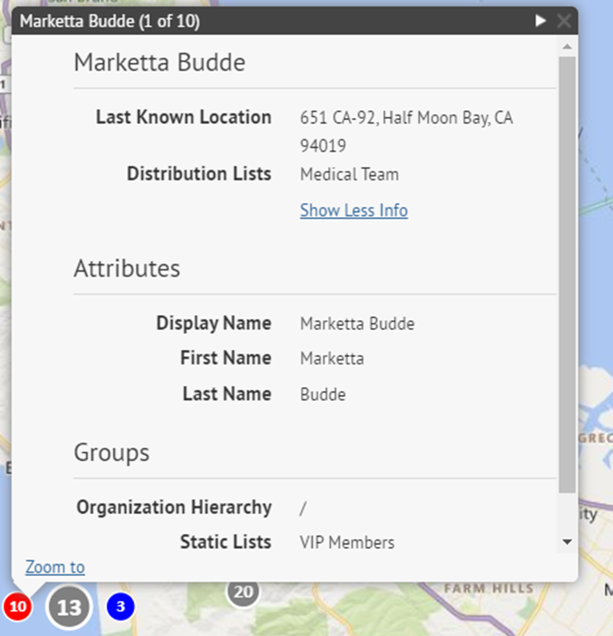Select the gray cluster marker labeled 13

(x=69, y=607)
